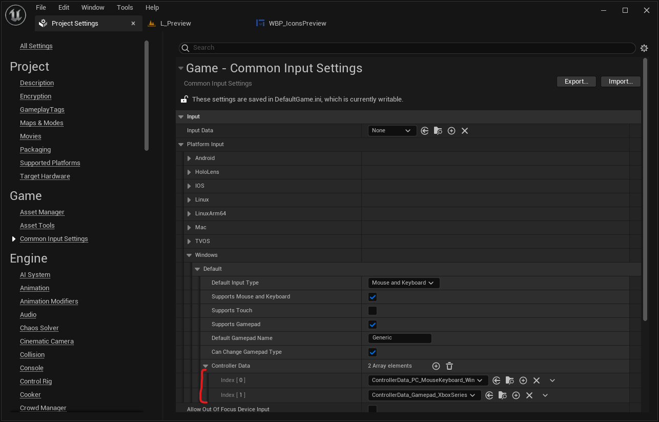Expand the LinuxArm64 platform row
This screenshot has height=422, width=659.
coord(189,214)
